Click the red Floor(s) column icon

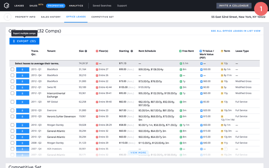pos(97,51)
